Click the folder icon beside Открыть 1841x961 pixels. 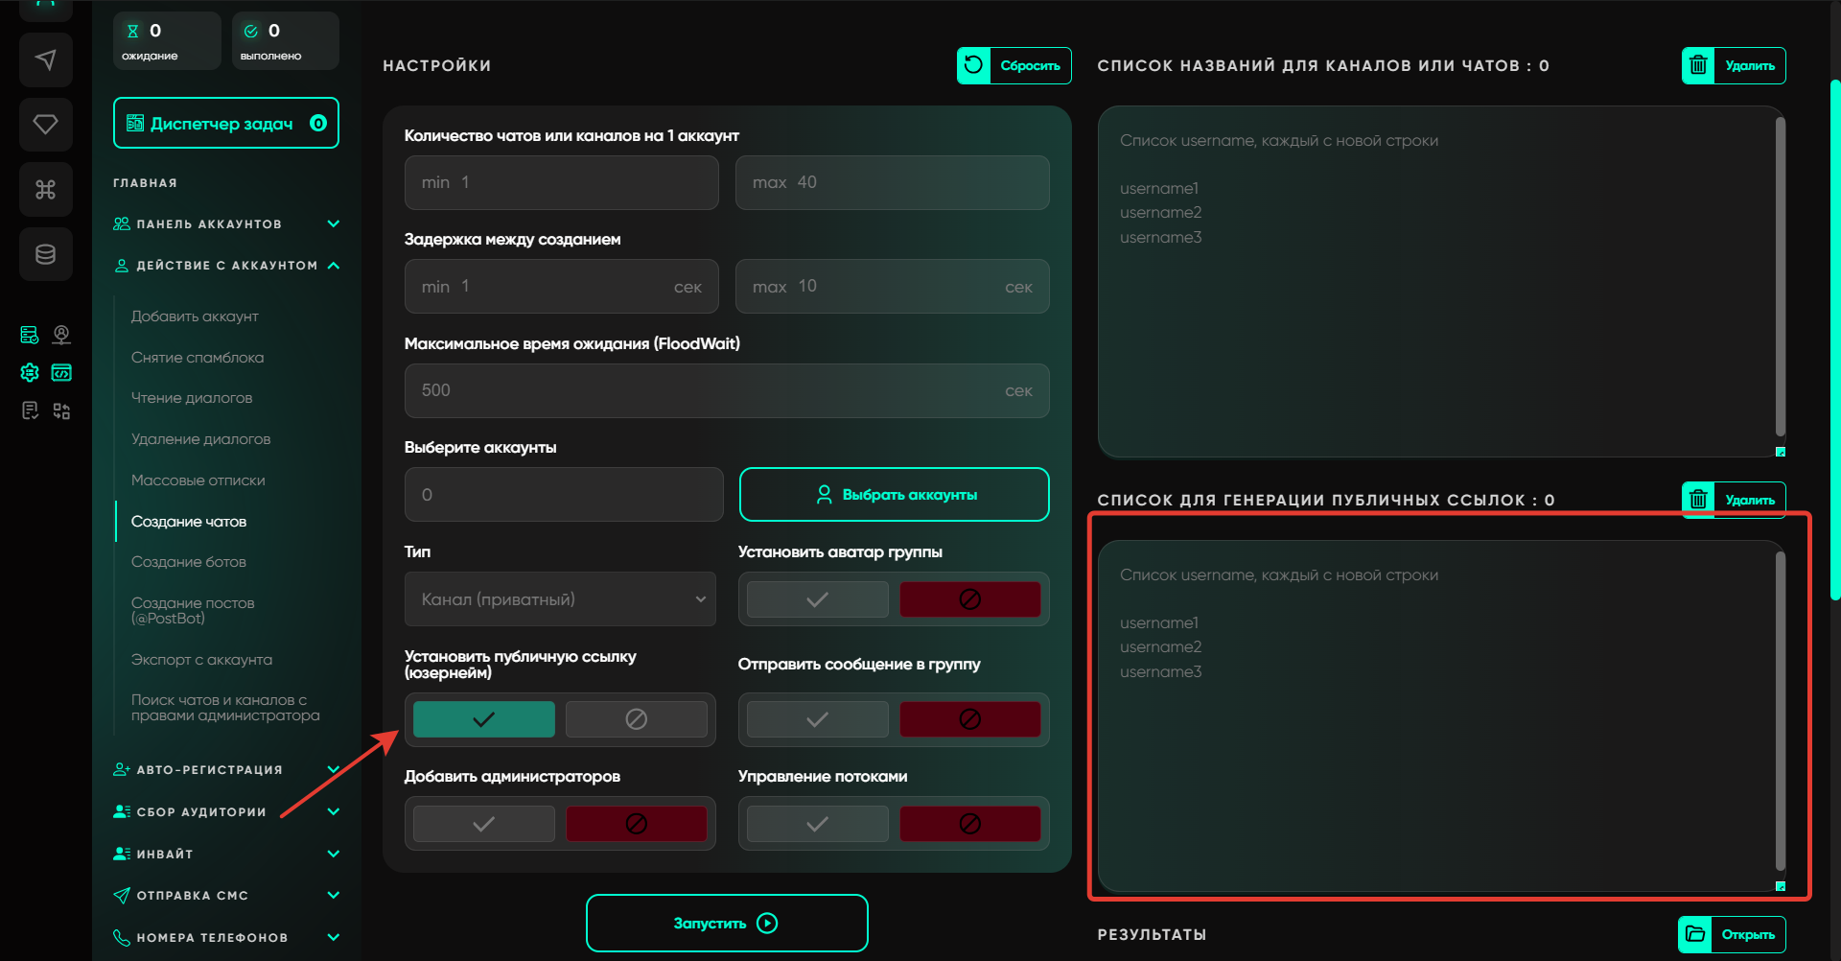tap(1695, 934)
